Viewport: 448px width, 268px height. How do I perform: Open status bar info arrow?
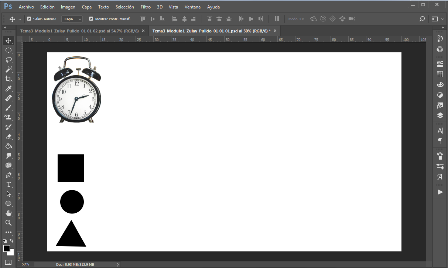click(x=118, y=264)
